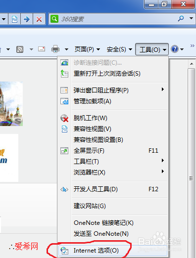
Task: Click the red stop loading X button
Action: pos(39,19)
